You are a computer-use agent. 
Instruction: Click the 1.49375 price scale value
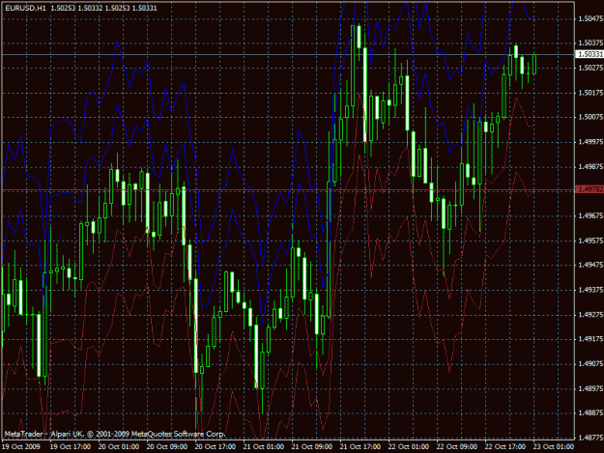point(590,290)
